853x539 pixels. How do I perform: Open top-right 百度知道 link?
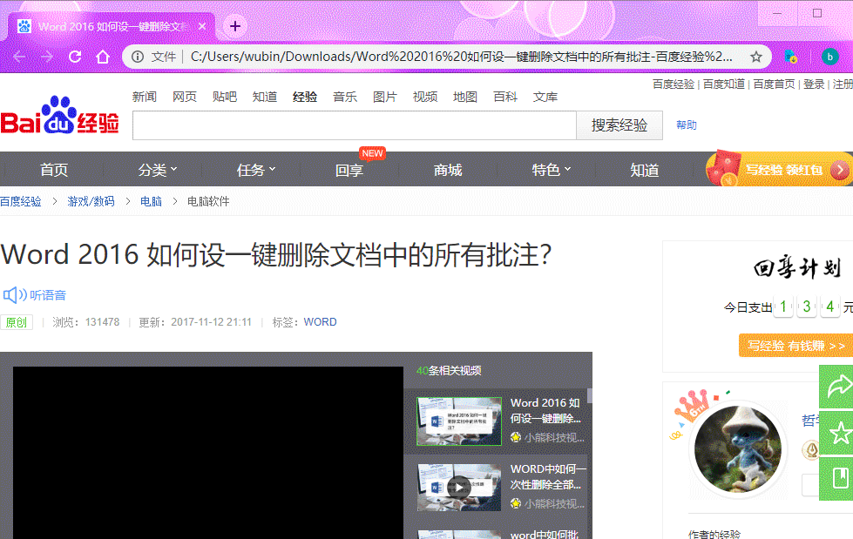point(723,84)
